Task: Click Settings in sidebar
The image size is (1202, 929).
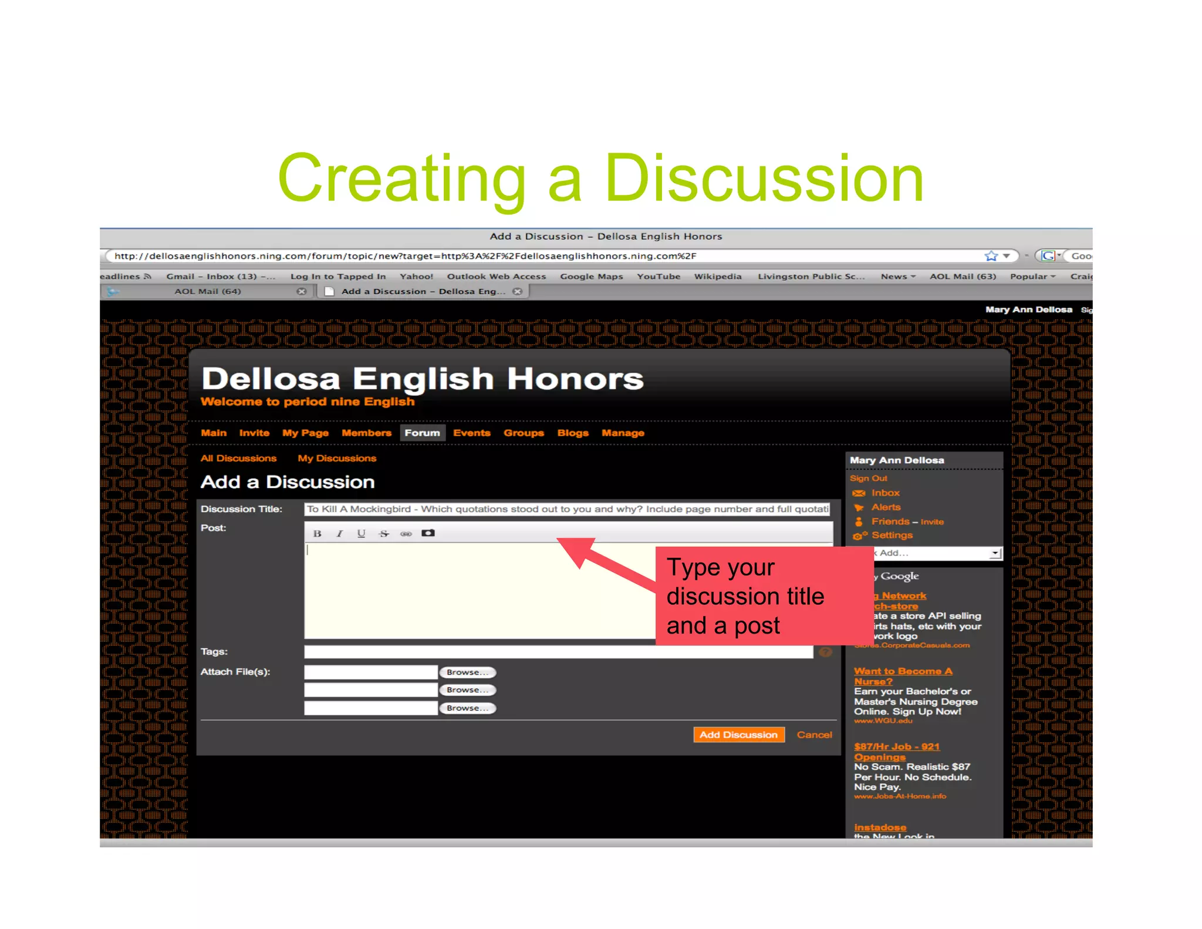Action: 892,535
